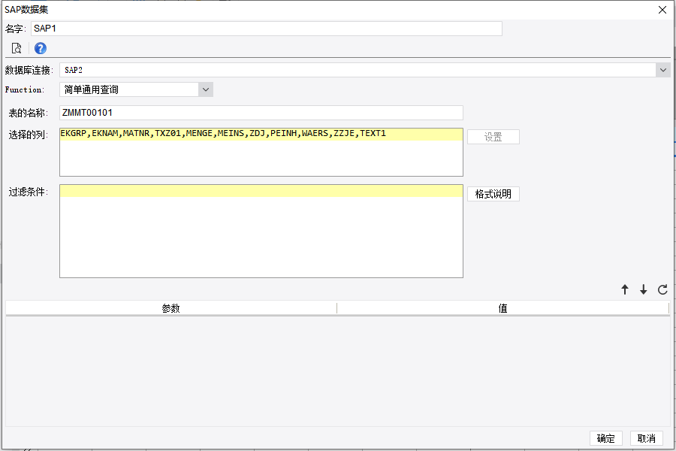Click the 数据库连接 label
The height and width of the screenshot is (451, 676).
[29, 70]
